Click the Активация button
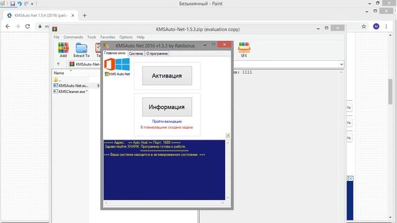The image size is (397, 223). (167, 76)
